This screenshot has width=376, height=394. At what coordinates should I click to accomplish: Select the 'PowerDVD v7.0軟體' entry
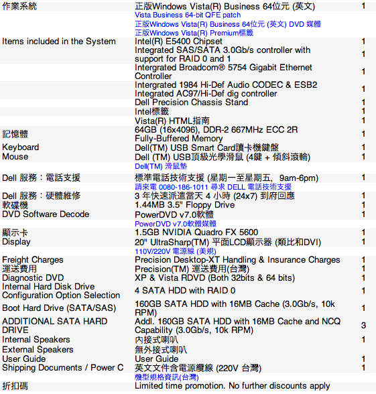coord(174,214)
